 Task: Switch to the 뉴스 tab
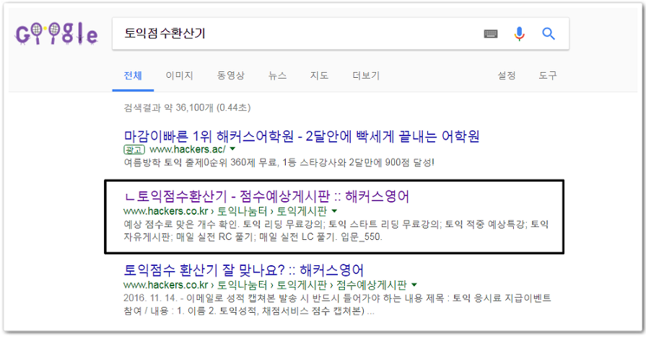[x=277, y=76]
